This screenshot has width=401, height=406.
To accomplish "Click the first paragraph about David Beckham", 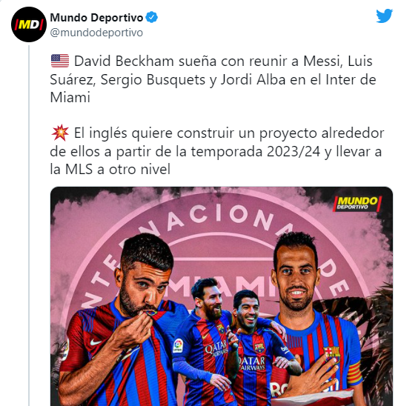I will (x=213, y=79).
